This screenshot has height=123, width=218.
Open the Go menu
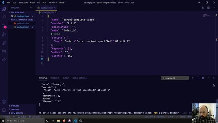(x=38, y=2)
